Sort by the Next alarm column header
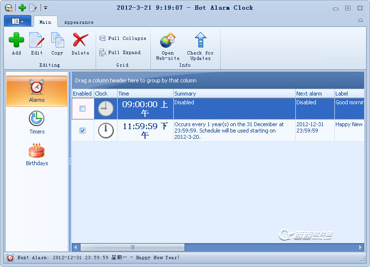This screenshot has height=267, width=370. [315, 94]
